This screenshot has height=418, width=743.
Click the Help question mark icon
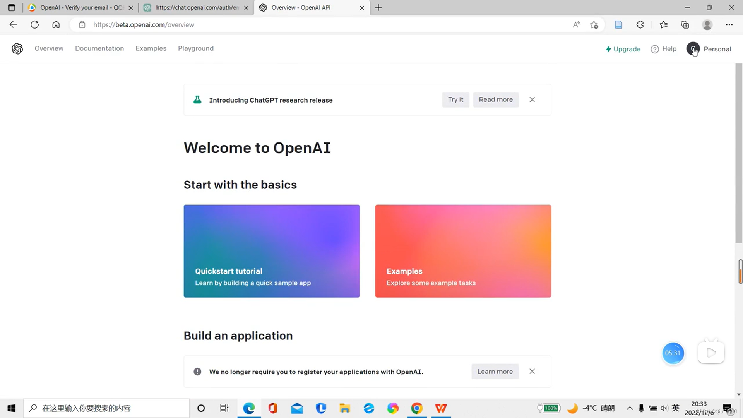click(655, 48)
